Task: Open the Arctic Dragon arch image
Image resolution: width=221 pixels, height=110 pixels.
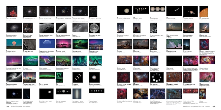Action: (95, 61)
